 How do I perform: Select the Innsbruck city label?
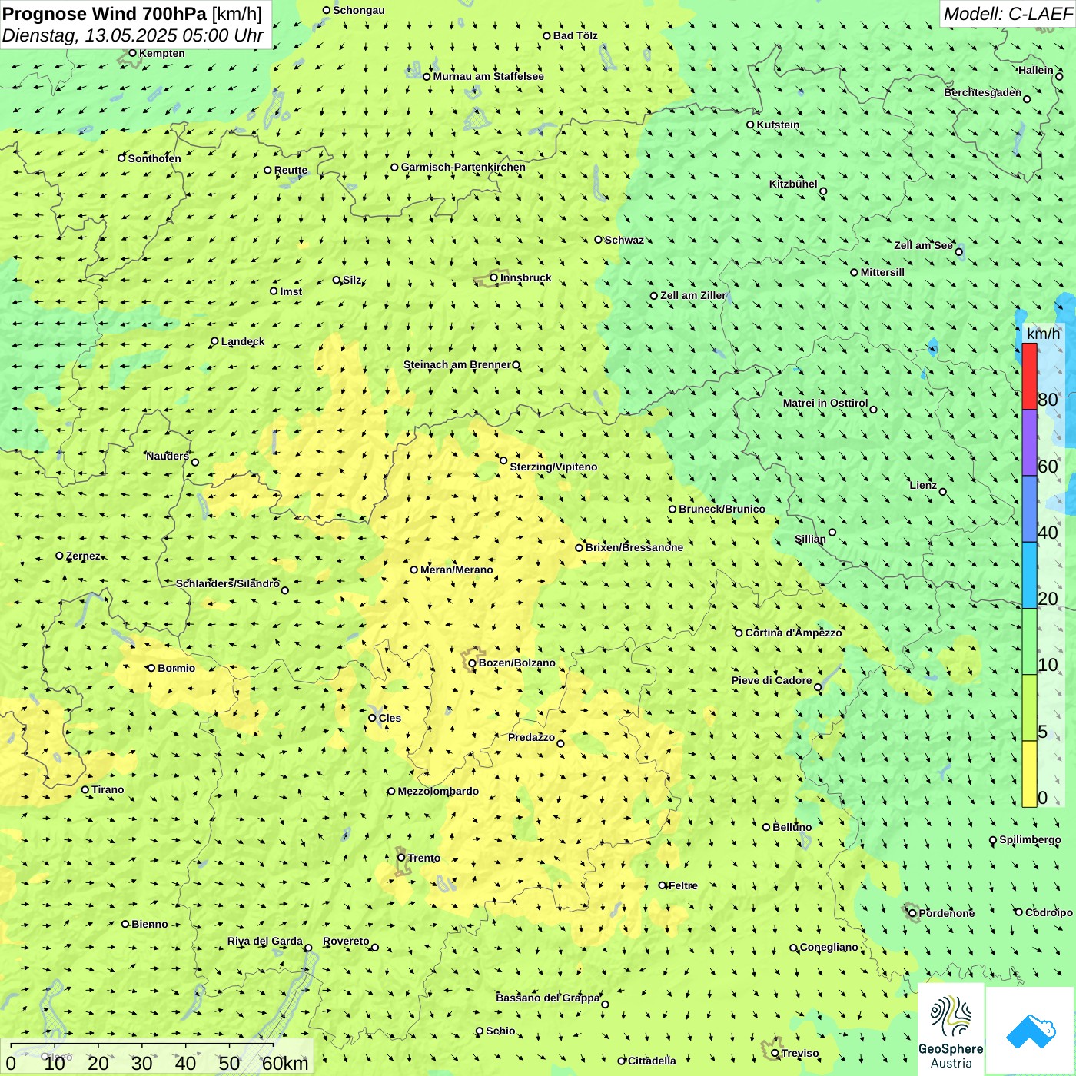tap(526, 277)
